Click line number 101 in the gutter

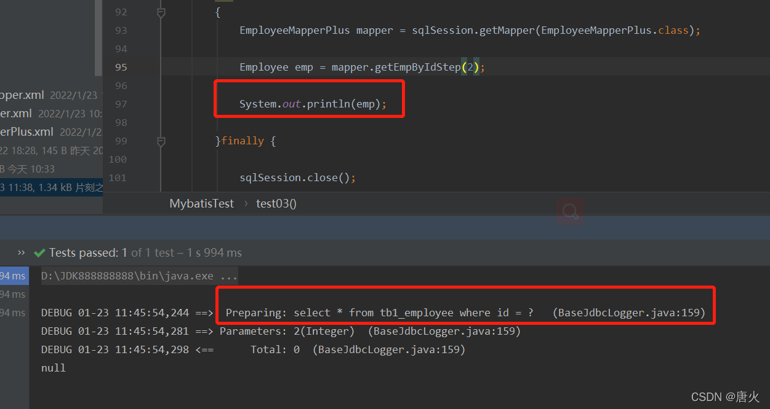pos(118,178)
